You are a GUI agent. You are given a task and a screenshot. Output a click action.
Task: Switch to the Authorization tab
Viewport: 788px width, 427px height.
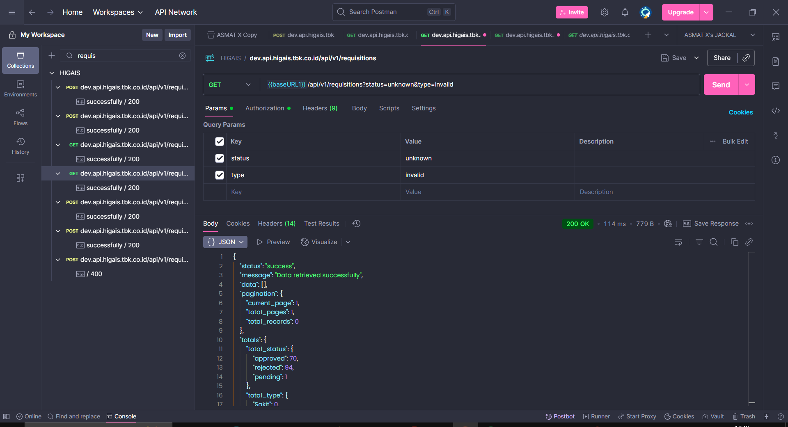[x=268, y=108]
